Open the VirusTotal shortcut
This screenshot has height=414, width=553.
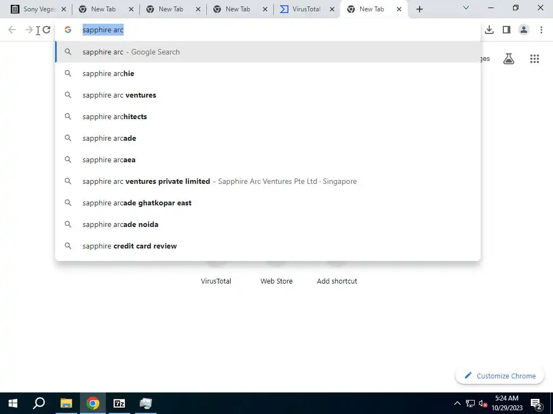point(216,280)
